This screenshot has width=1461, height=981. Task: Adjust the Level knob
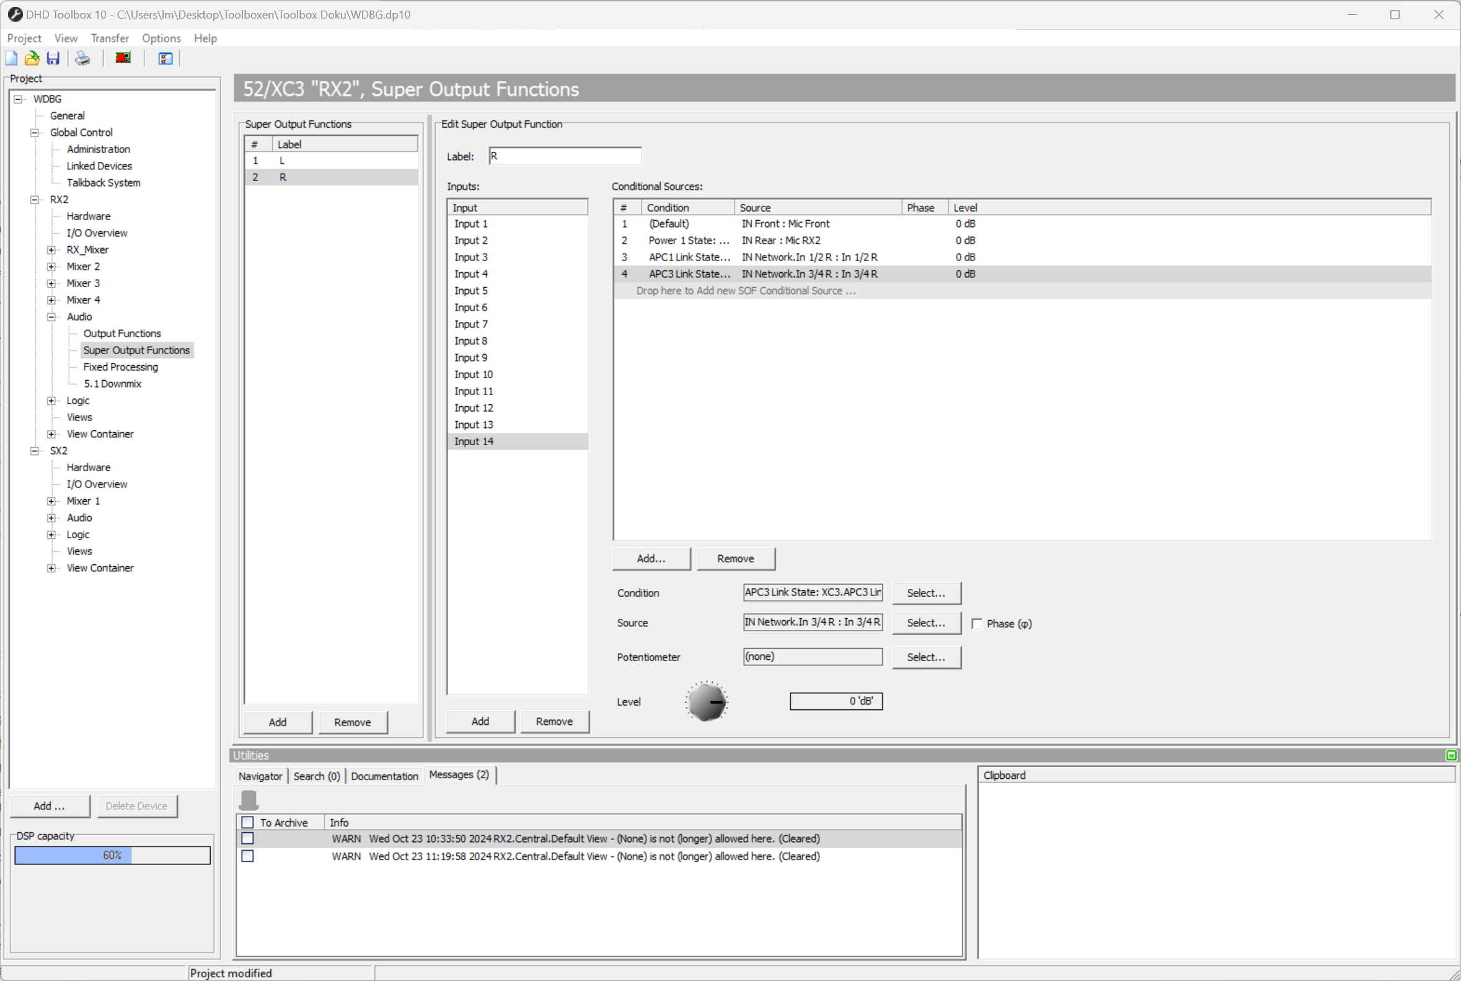(x=706, y=701)
